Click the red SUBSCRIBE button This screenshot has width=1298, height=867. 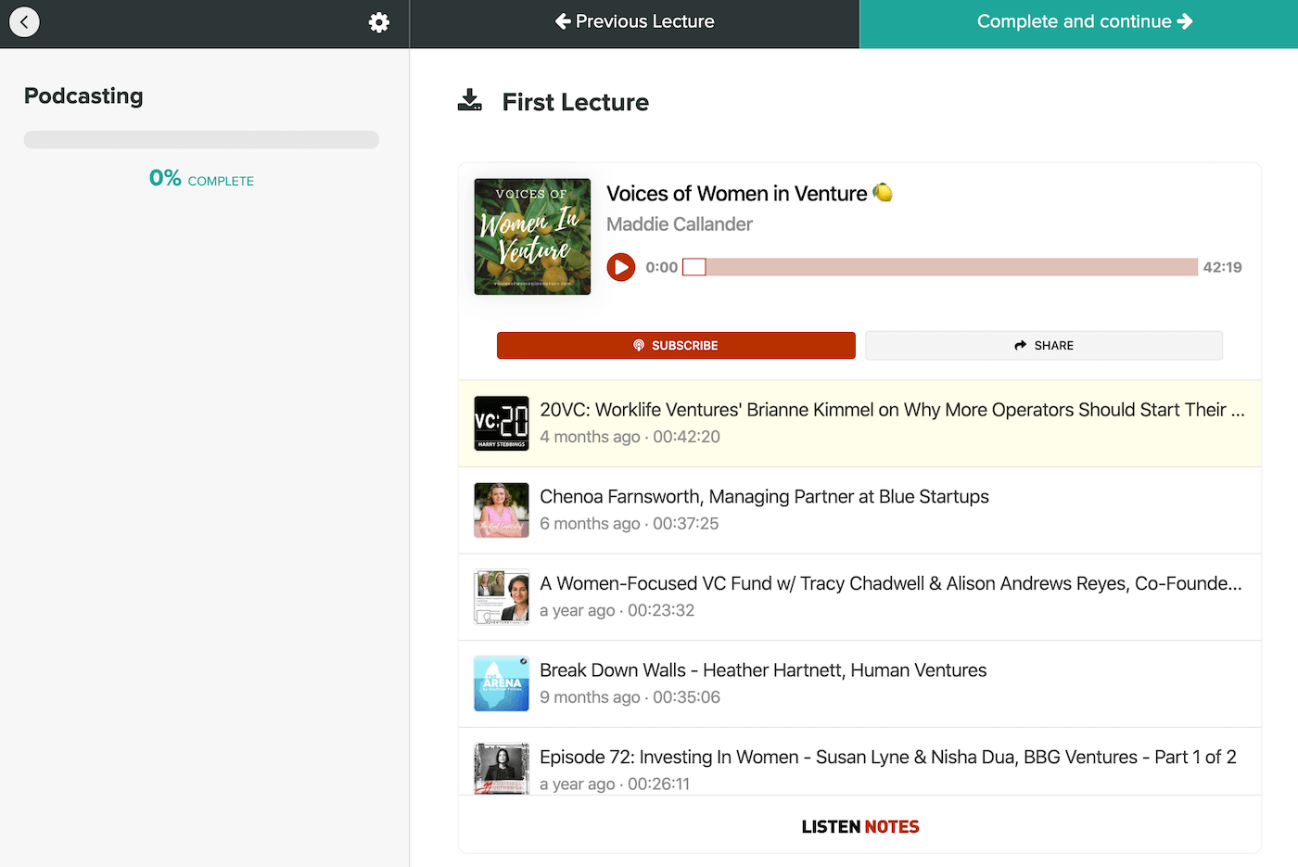coord(676,345)
